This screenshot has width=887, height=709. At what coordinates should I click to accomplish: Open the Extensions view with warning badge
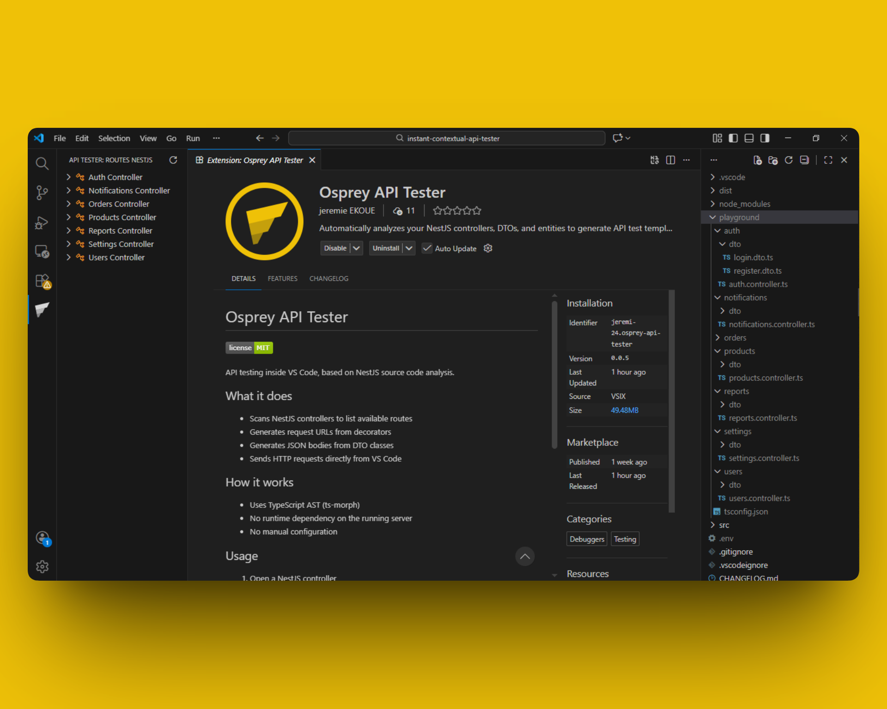42,281
